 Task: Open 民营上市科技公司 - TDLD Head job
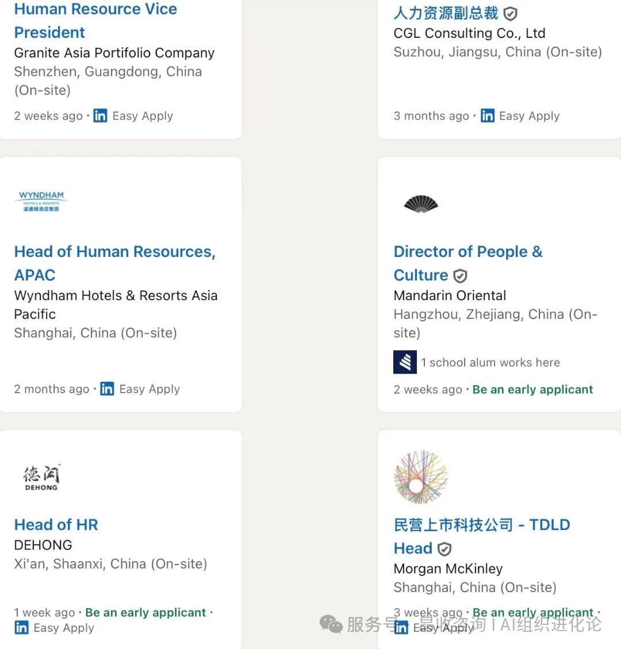(481, 525)
